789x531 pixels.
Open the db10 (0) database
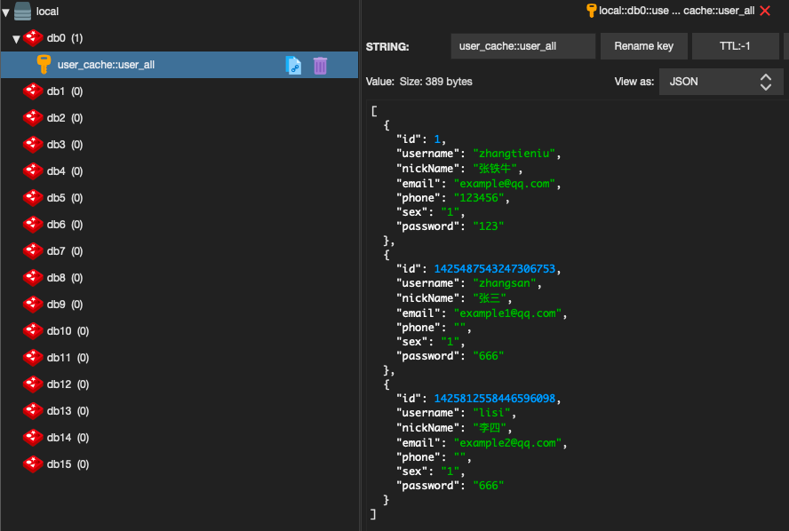[x=68, y=331]
